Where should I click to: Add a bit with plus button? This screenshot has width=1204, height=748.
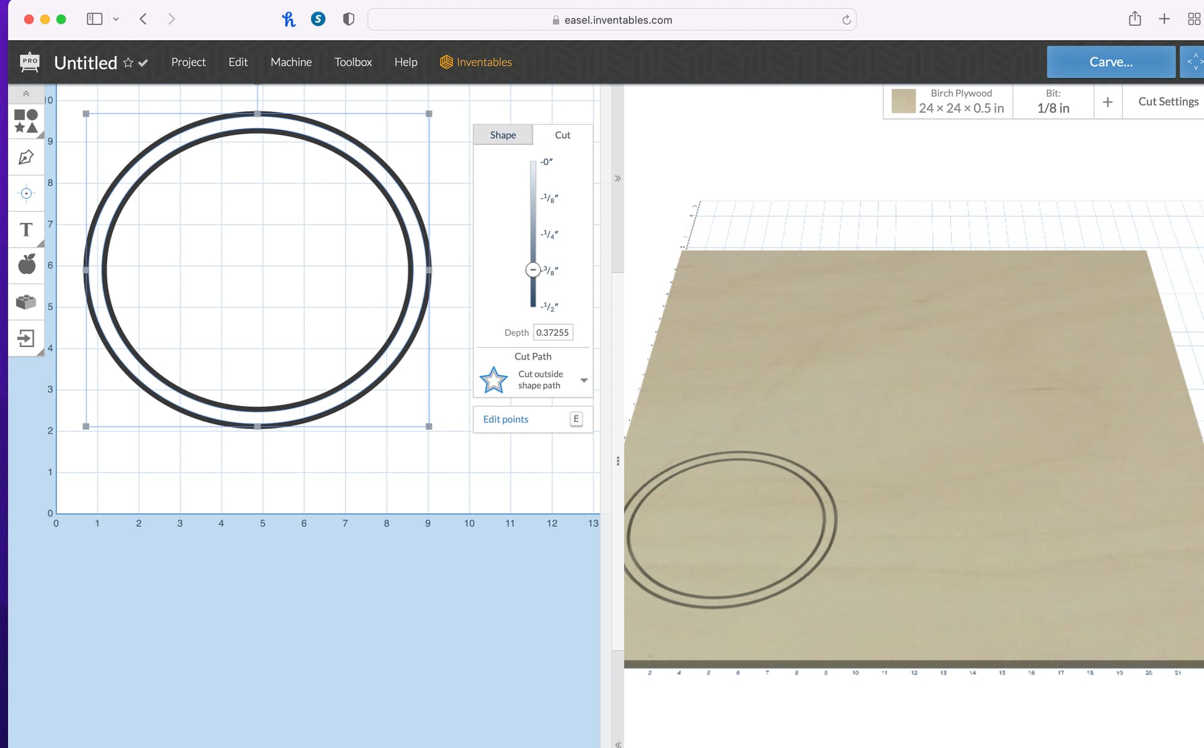point(1107,102)
